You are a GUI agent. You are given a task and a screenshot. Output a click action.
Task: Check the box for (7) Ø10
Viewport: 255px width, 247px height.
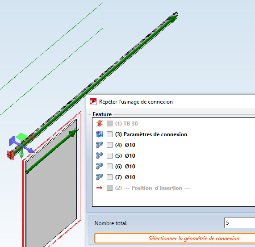point(109,177)
